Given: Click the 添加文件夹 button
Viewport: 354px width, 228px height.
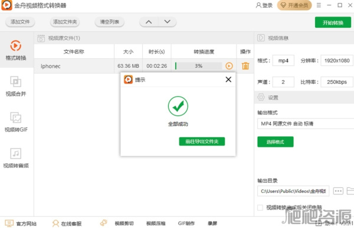Looking at the screenshot, I should (x=65, y=22).
